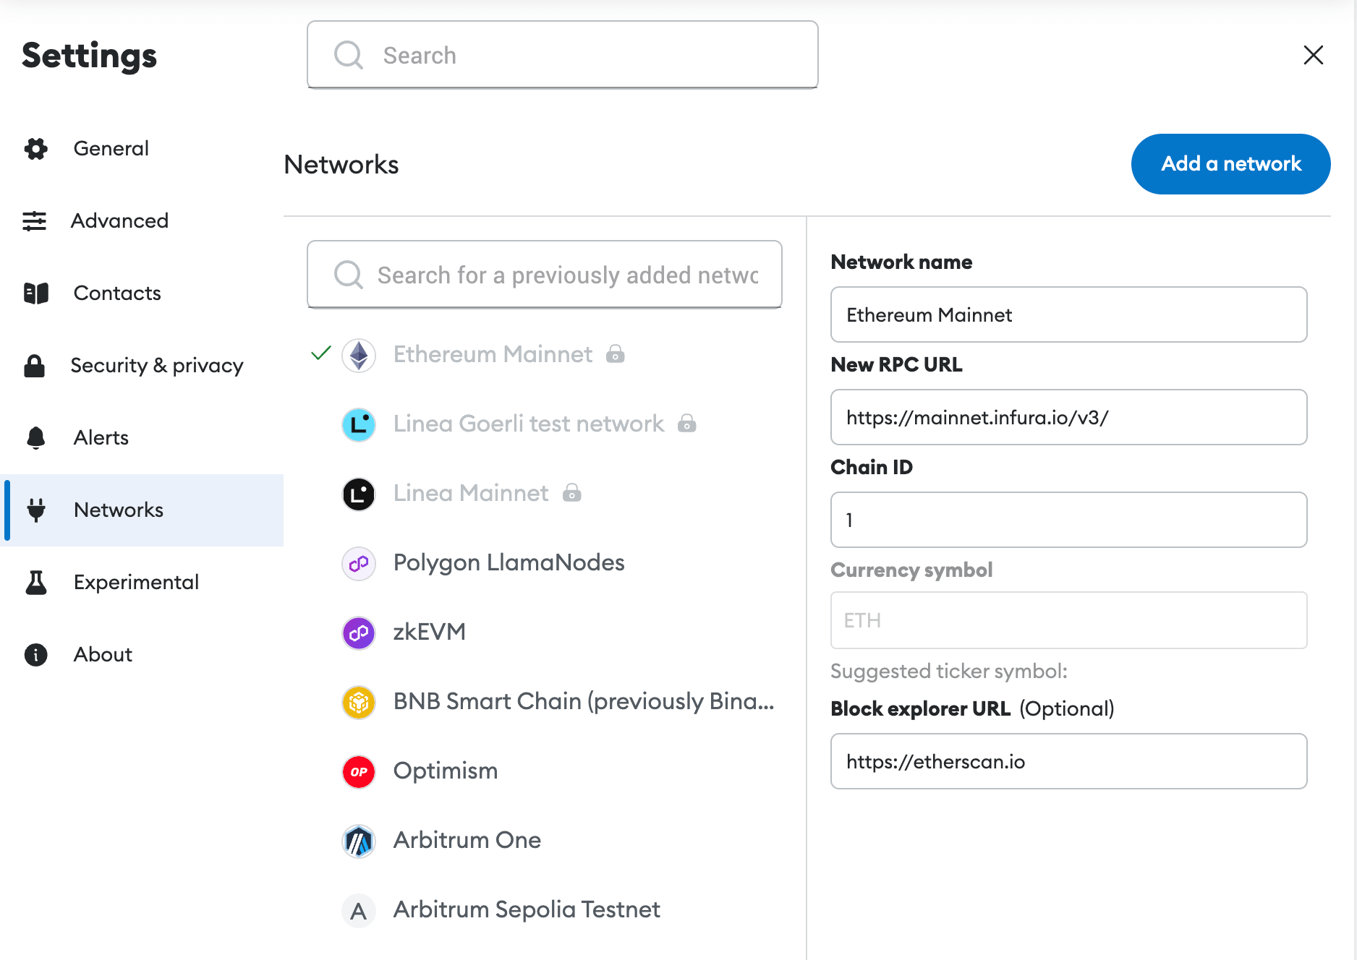Image resolution: width=1357 pixels, height=960 pixels.
Task: Click the lock icon next to Linea Mainnet
Action: (x=572, y=494)
